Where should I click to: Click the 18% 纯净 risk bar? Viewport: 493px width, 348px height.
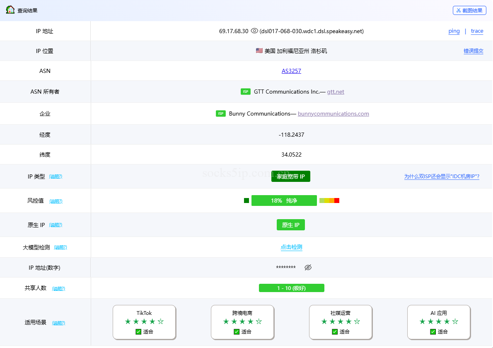284,201
